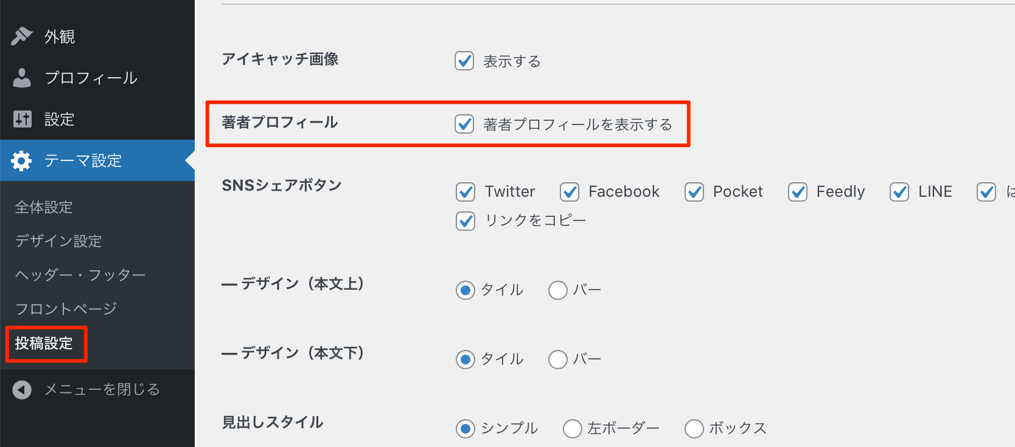This screenshot has width=1015, height=447.
Task: Open the 全体設定 submenu item
Action: 44,207
